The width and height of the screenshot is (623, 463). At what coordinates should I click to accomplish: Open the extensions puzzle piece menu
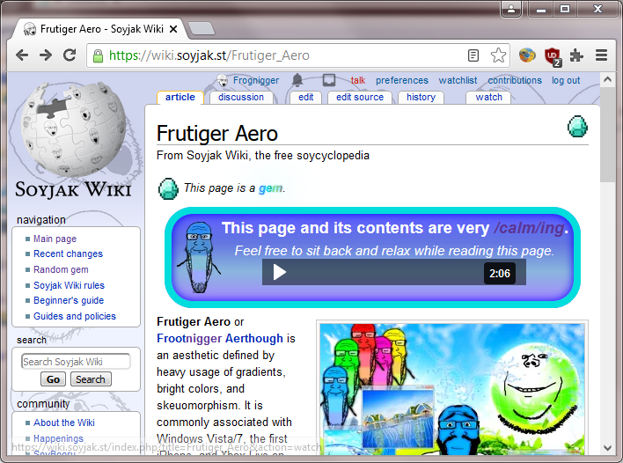pyautogui.click(x=576, y=55)
